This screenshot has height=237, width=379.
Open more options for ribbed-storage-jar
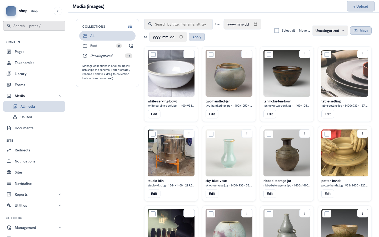pos(305,134)
